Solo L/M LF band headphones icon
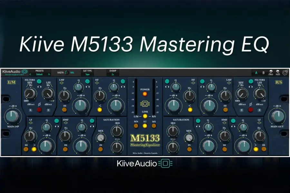The image size is (290, 193). 57,126
